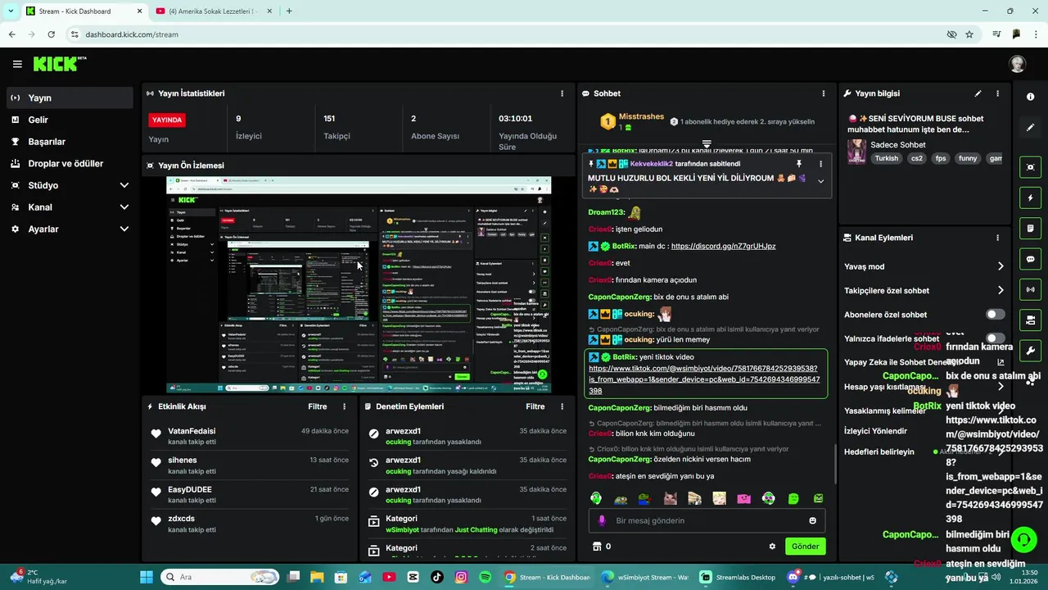The height and width of the screenshot is (590, 1048).
Task: Edit stream info with pencil in Yayın bilgisi
Action: coord(978,93)
